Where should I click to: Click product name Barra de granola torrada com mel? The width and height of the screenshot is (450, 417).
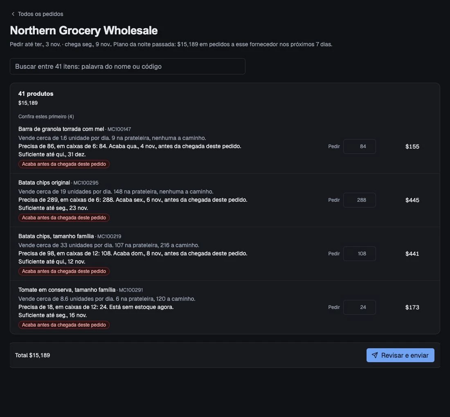(x=61, y=129)
